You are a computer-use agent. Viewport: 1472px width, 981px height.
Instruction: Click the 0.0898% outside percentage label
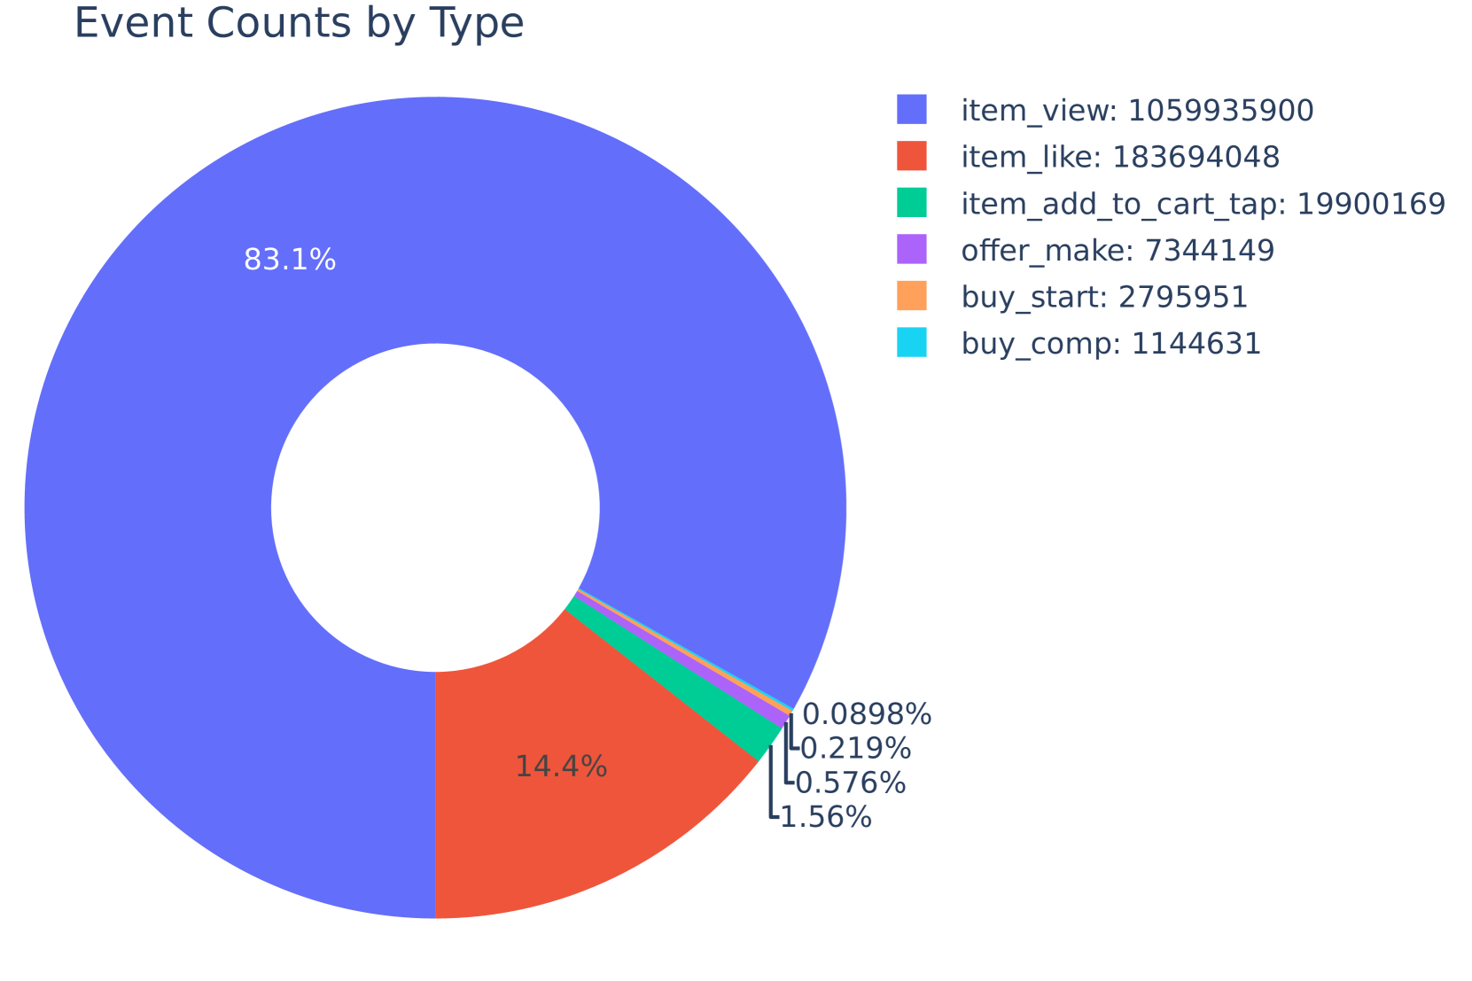click(867, 713)
